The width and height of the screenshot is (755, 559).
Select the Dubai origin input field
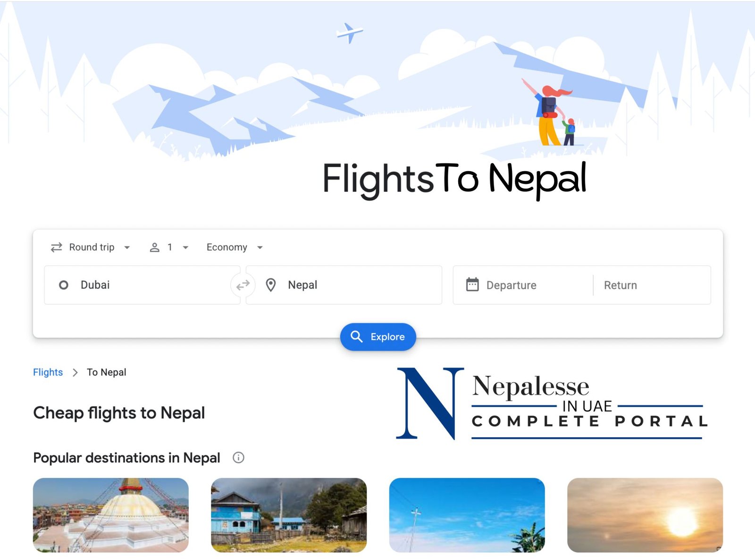pos(142,285)
